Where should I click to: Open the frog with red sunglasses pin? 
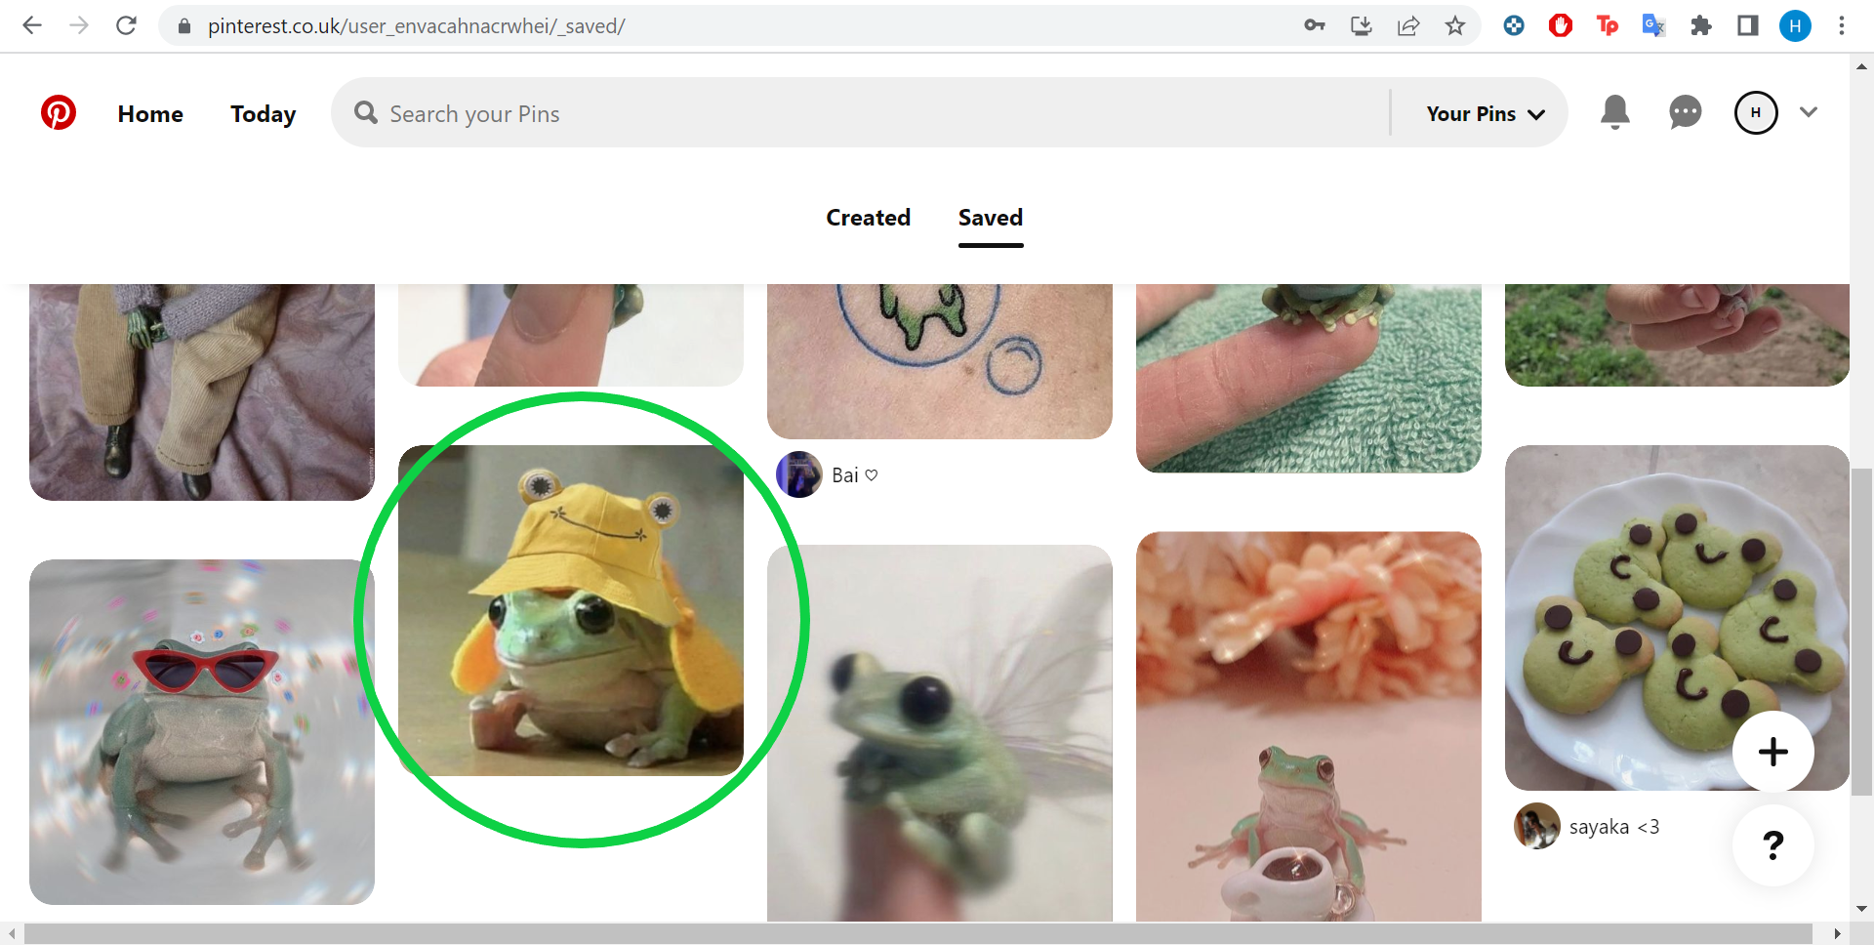point(202,732)
